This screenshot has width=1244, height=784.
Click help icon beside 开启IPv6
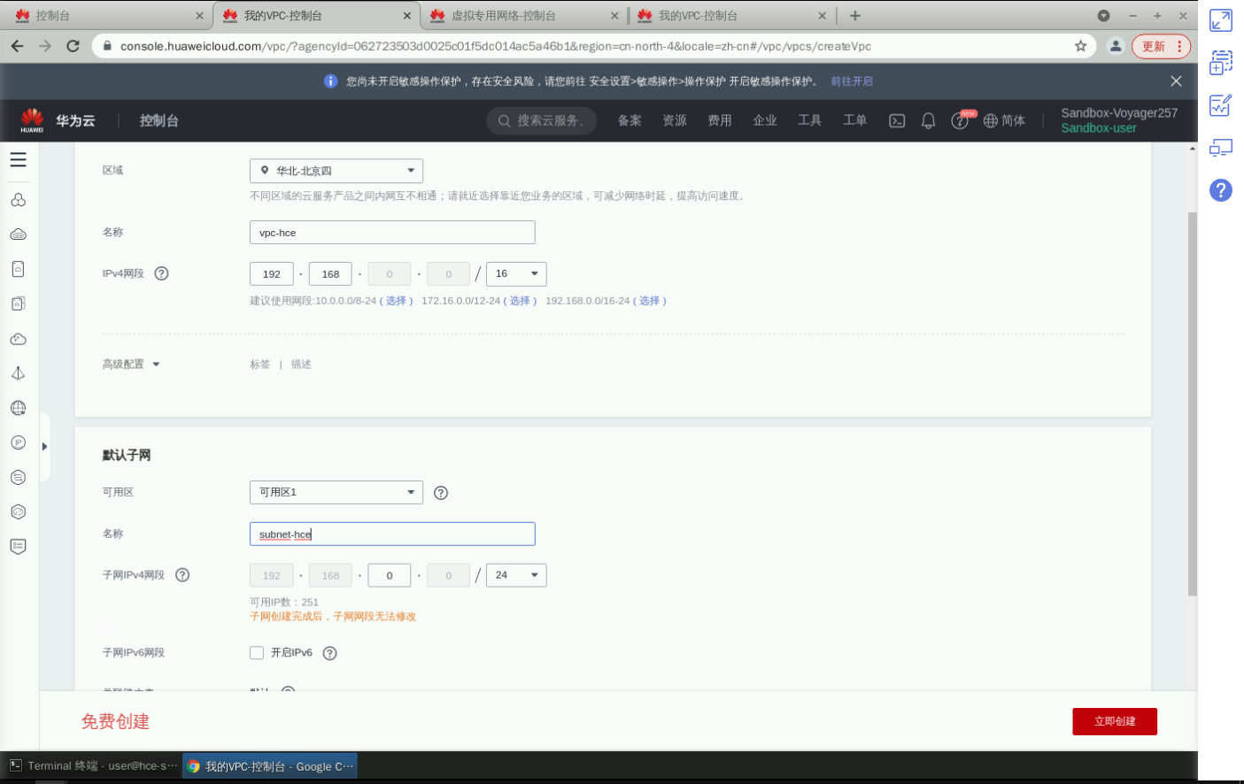coord(330,653)
